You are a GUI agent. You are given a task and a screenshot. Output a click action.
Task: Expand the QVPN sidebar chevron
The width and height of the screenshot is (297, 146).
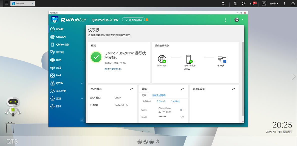82,83
